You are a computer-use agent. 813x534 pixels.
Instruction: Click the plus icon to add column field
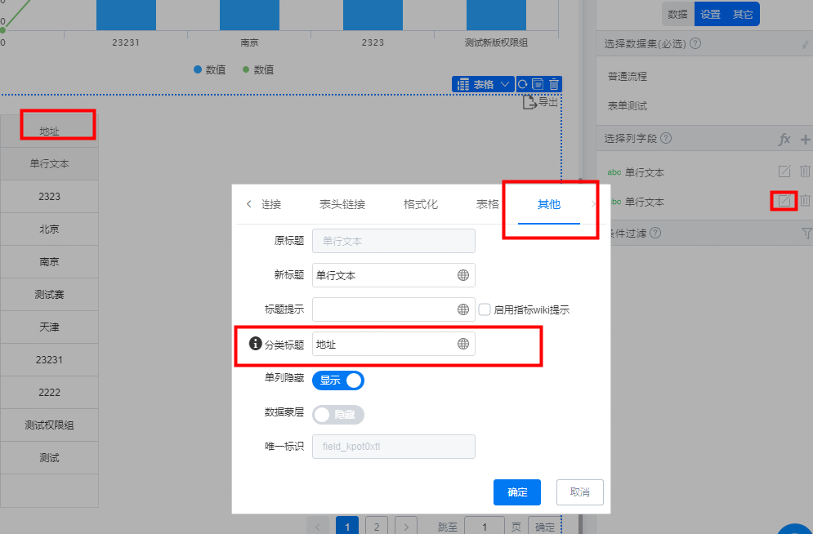(805, 139)
